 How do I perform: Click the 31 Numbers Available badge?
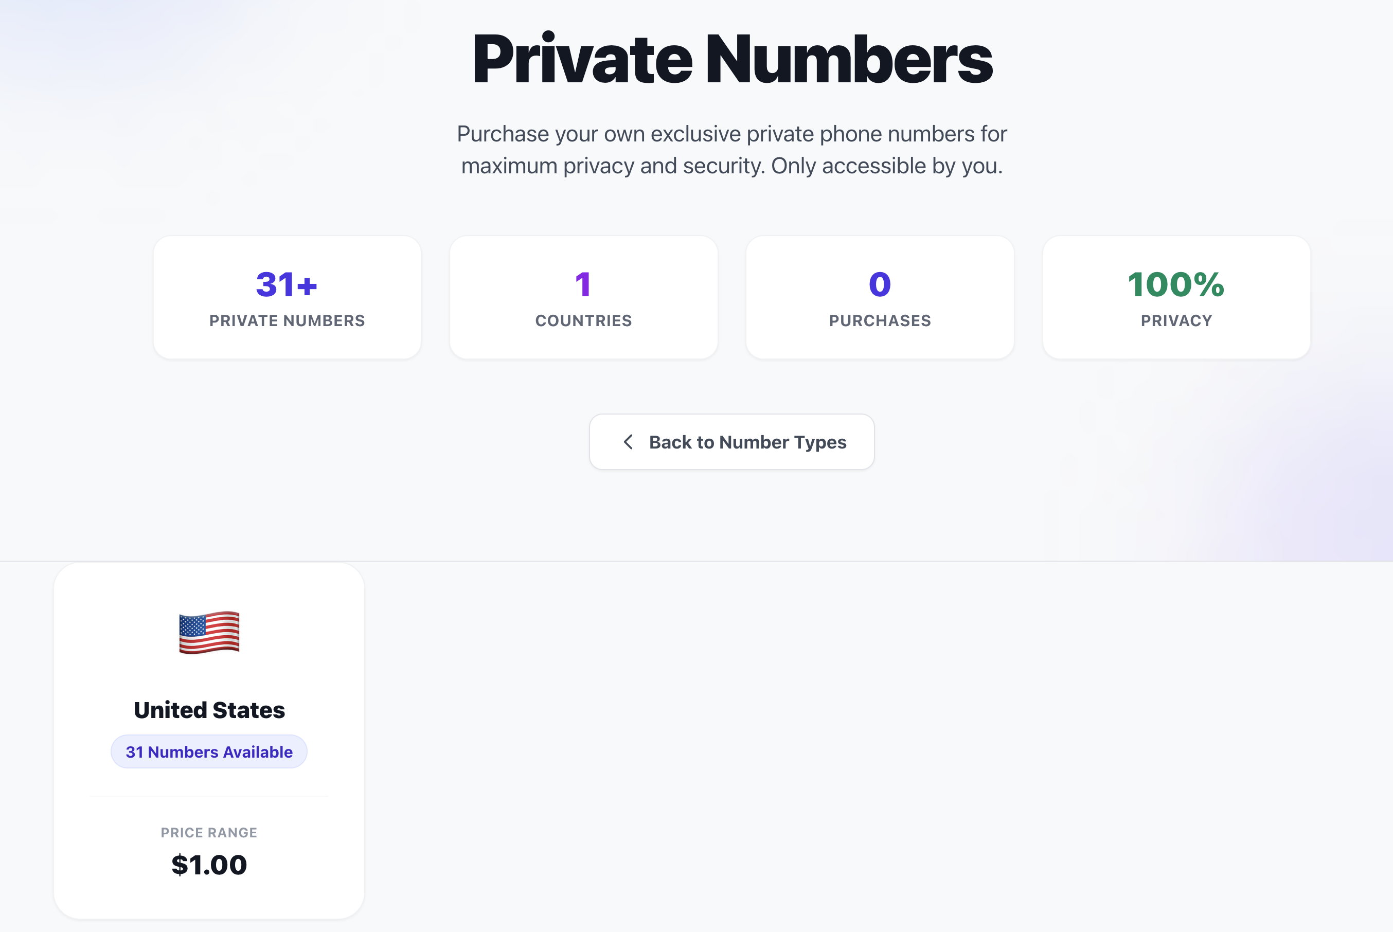(x=209, y=751)
